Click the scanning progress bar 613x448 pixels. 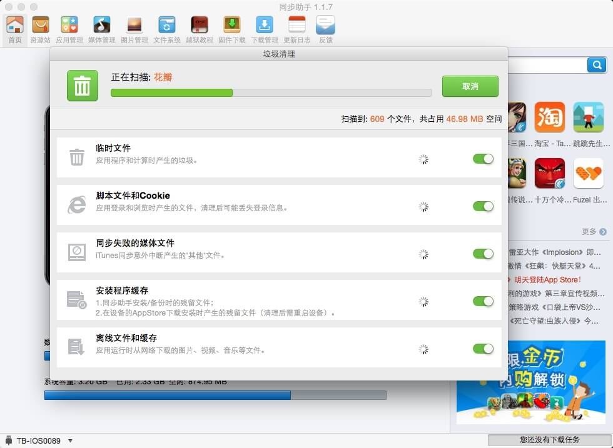(x=271, y=92)
